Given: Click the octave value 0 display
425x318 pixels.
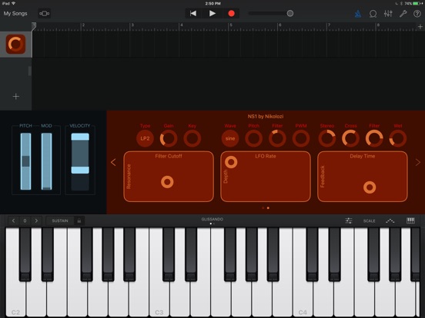Looking at the screenshot, I should (x=25, y=220).
